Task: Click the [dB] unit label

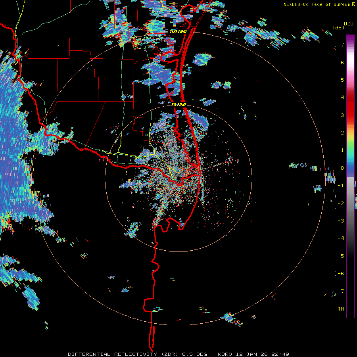Action: pos(339,27)
